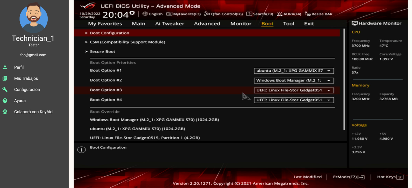Switch to the Ai Tweaker tab
Screen dimensions: 412x188
tap(170, 24)
